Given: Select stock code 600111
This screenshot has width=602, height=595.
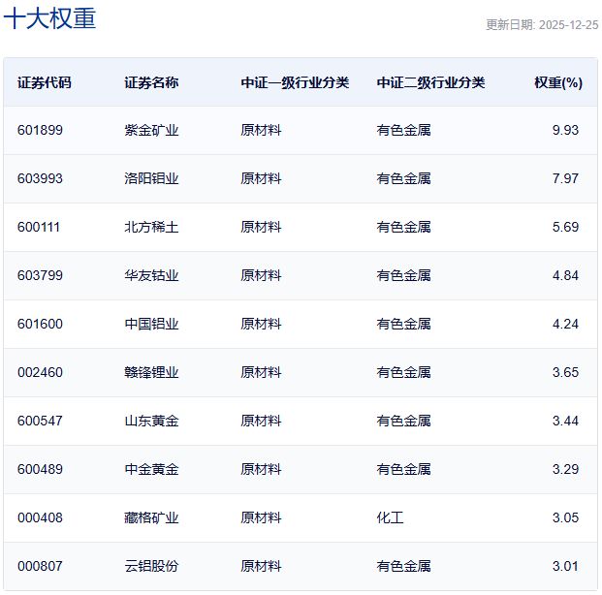Looking at the screenshot, I should click(40, 227).
